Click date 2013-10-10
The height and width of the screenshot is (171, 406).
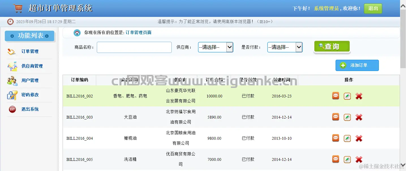tap(282, 138)
